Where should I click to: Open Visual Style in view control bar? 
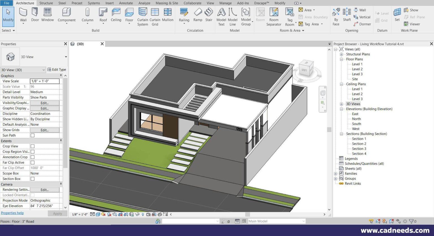point(98,214)
